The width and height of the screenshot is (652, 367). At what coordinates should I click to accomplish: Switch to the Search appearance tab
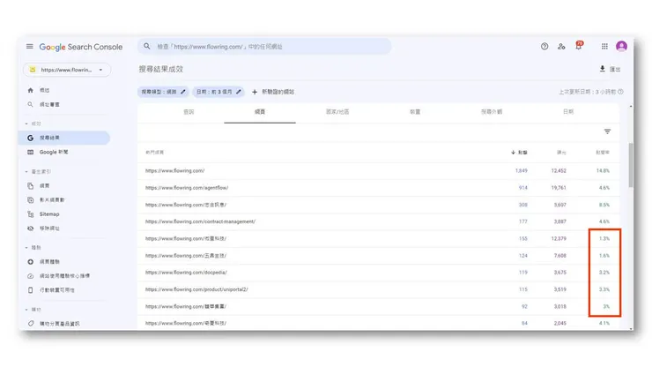click(492, 112)
